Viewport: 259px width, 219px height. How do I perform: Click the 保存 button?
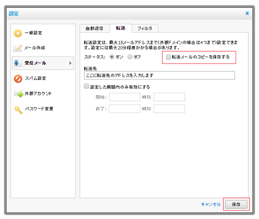pos(236,205)
